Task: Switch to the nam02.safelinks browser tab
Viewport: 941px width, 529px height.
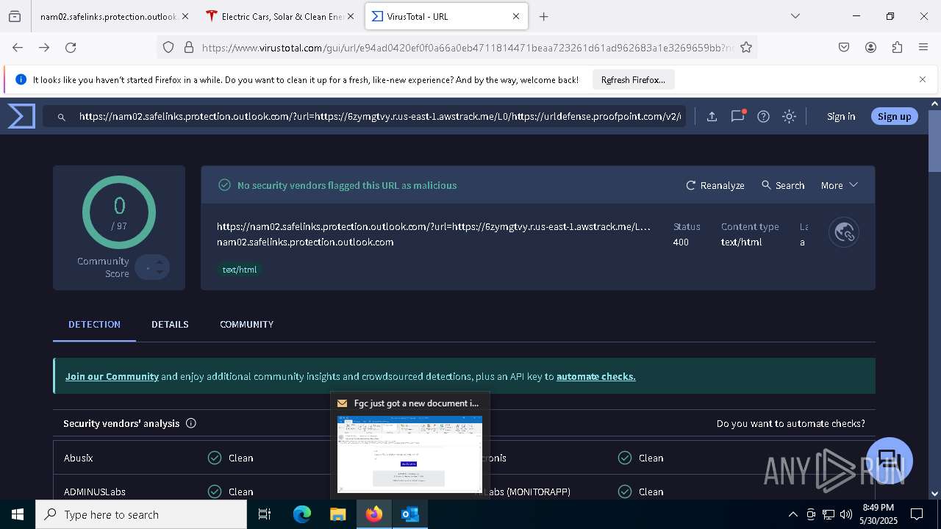Action: (x=114, y=16)
